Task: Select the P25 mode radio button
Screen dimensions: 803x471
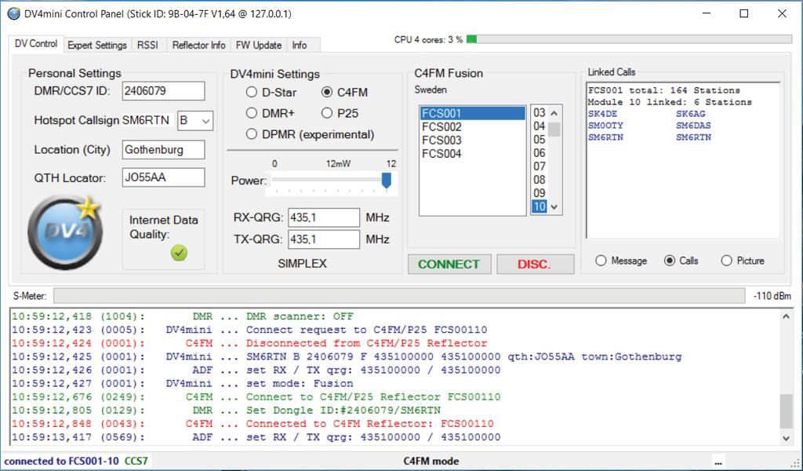Action: tap(327, 113)
